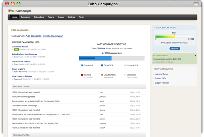Open the Product FAQs link
Viewport: 204px width, 137px height.
point(160,78)
